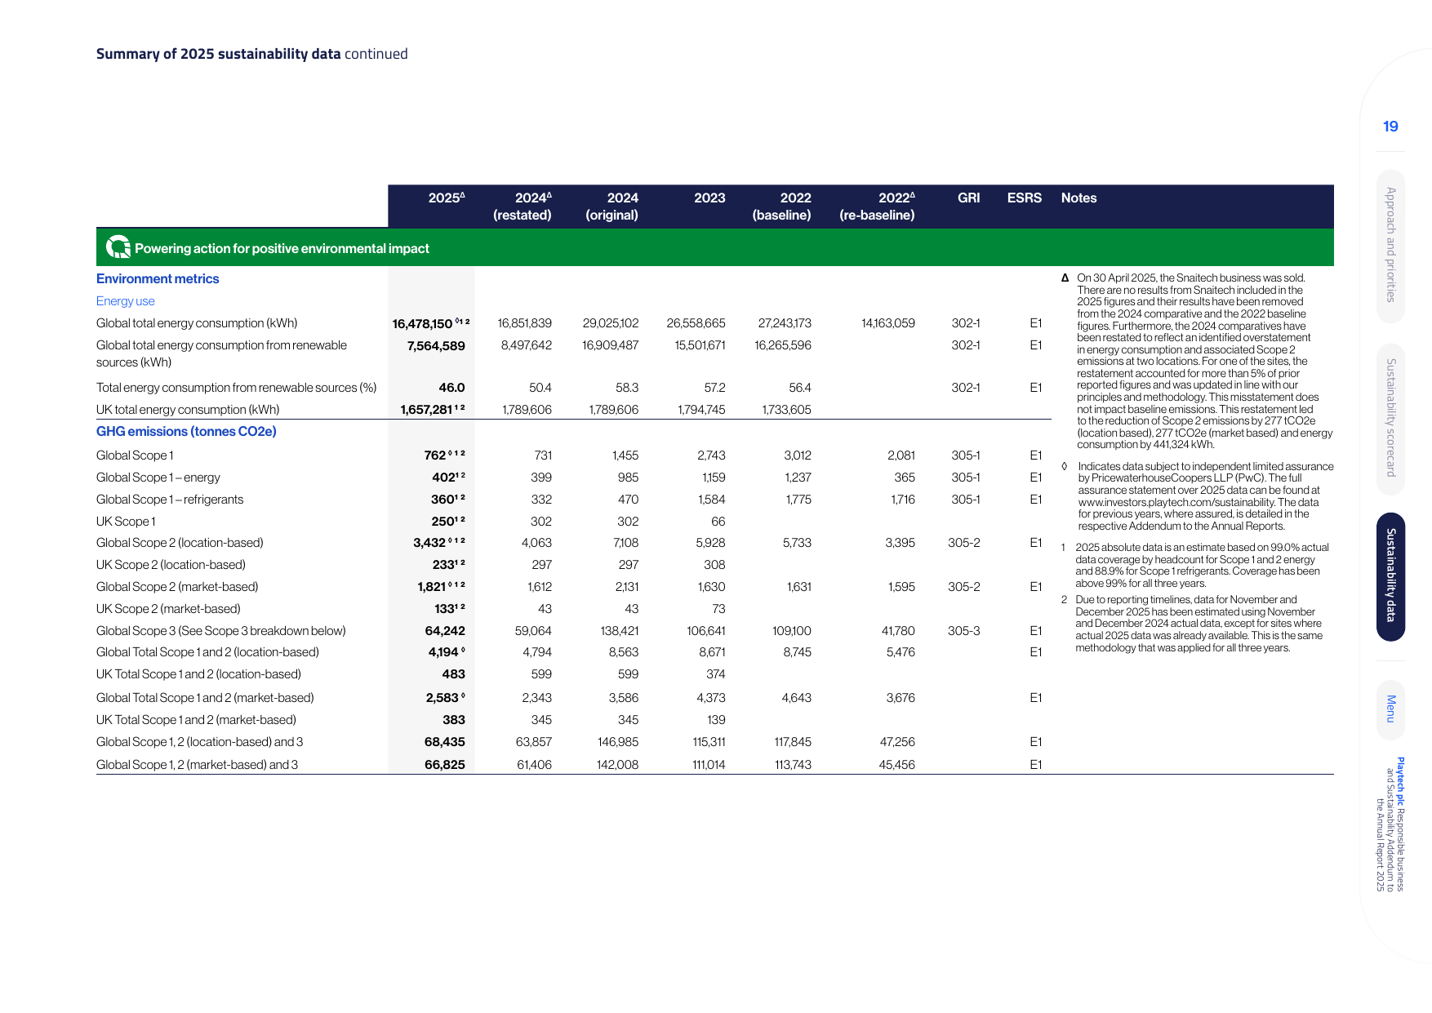Click the 2023 column header
1432x1013 pixels.
pyautogui.click(x=709, y=198)
